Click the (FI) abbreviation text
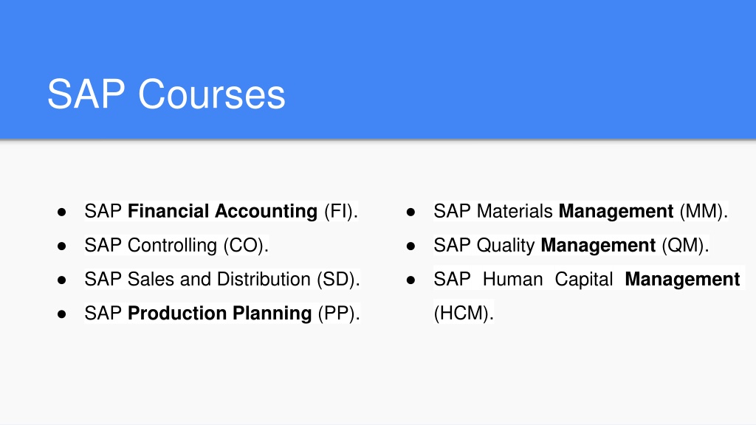756x425 pixels. (338, 212)
